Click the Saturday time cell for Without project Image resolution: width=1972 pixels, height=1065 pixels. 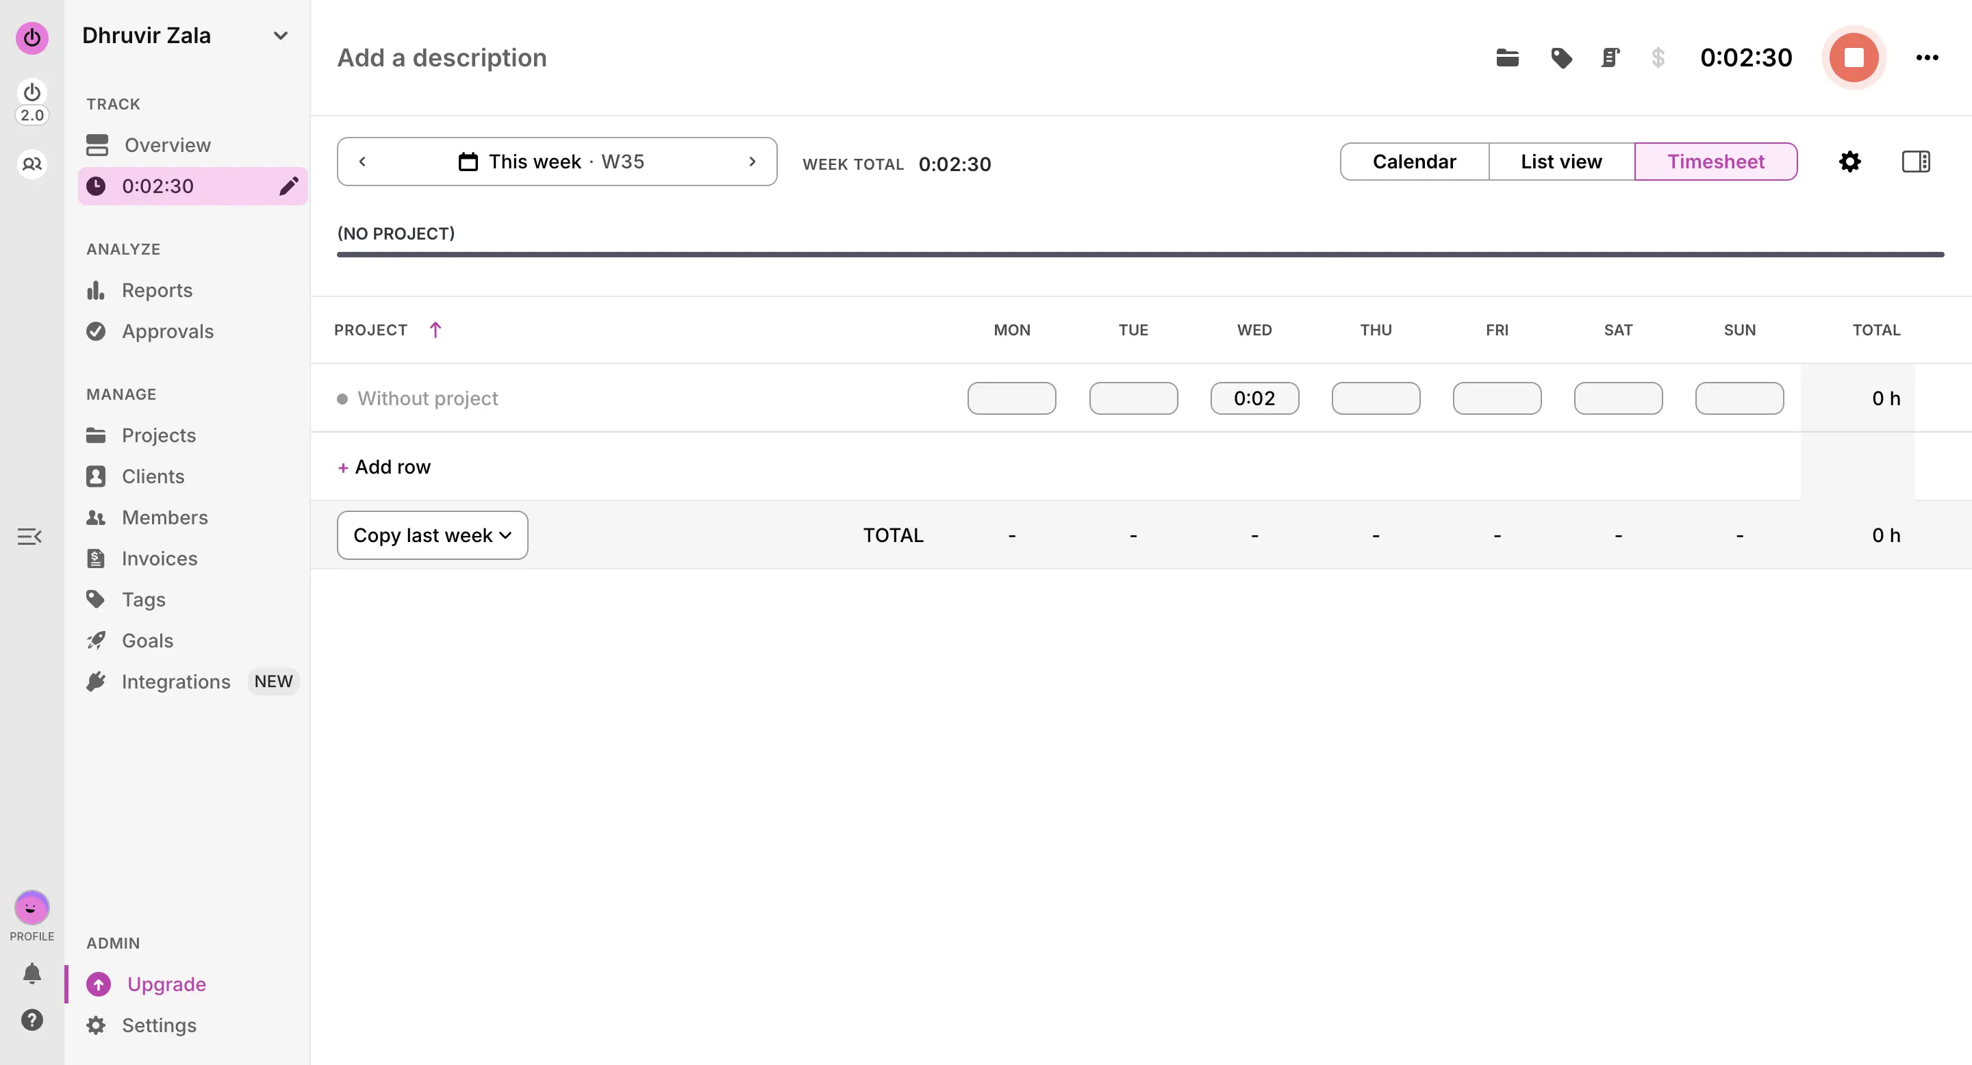click(1617, 398)
